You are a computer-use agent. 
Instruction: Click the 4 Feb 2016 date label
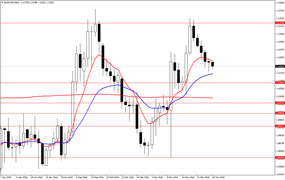coord(82,177)
